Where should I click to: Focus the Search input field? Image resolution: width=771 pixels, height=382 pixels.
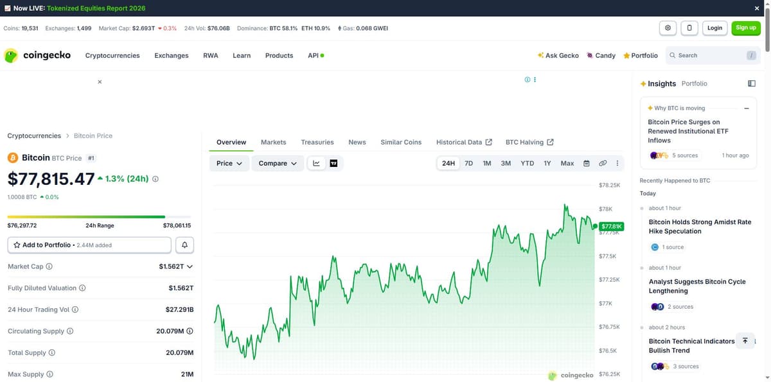point(713,55)
